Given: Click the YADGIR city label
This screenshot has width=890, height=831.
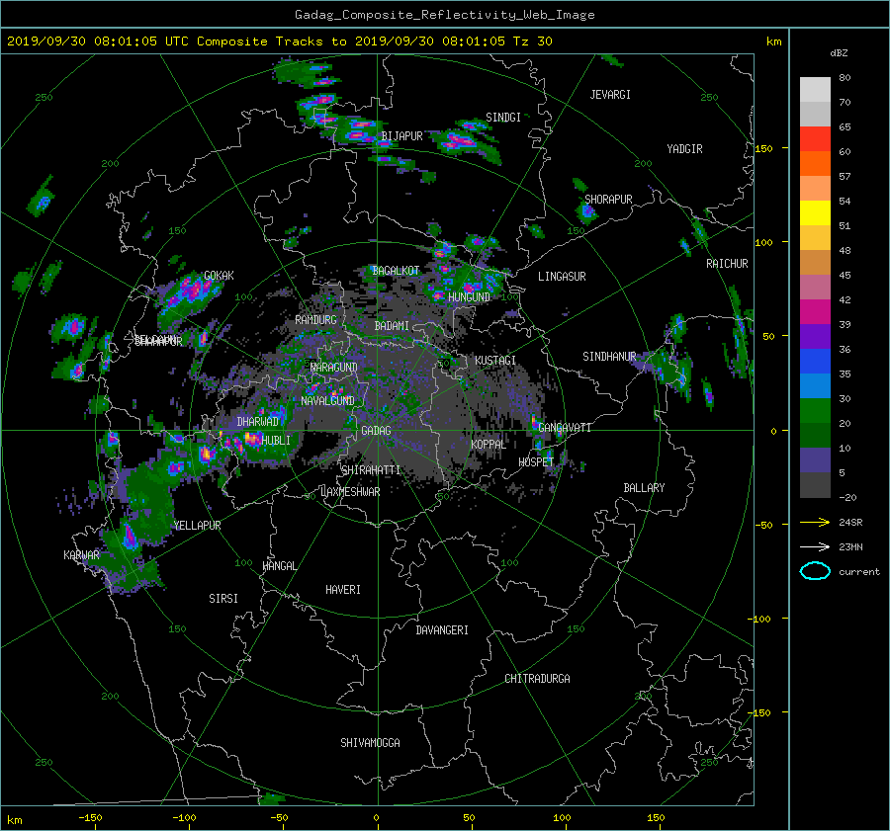Looking at the screenshot, I should tap(684, 149).
